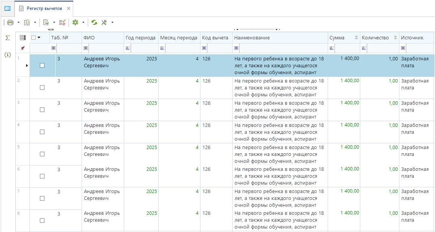This screenshot has height=232, width=435.
Task: Check the checkbox in row 1
Action: coord(42,65)
